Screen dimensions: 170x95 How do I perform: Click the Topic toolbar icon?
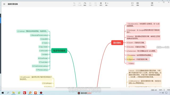coord(74,4)
